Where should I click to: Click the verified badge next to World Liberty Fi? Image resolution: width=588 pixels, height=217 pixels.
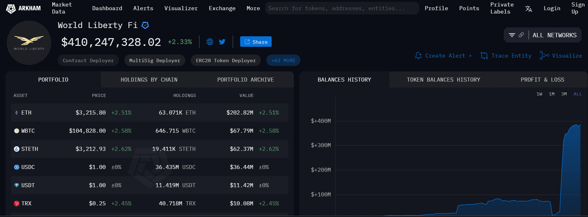pos(146,25)
